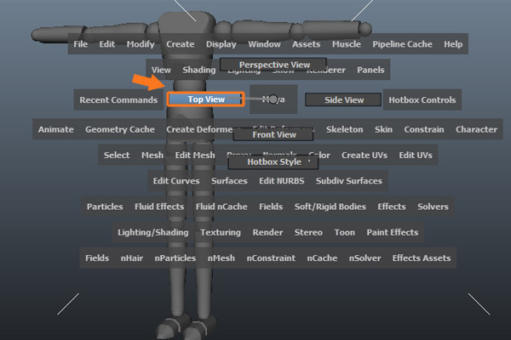
Task: Open the Character menu
Action: tap(476, 129)
